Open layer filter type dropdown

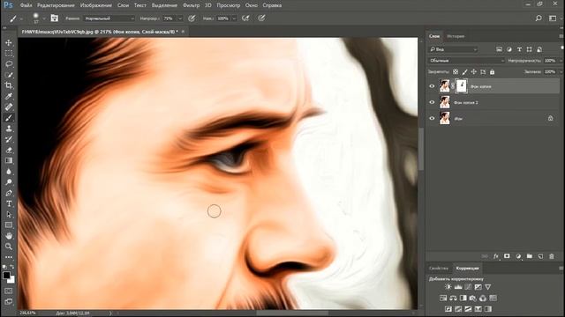coord(453,49)
